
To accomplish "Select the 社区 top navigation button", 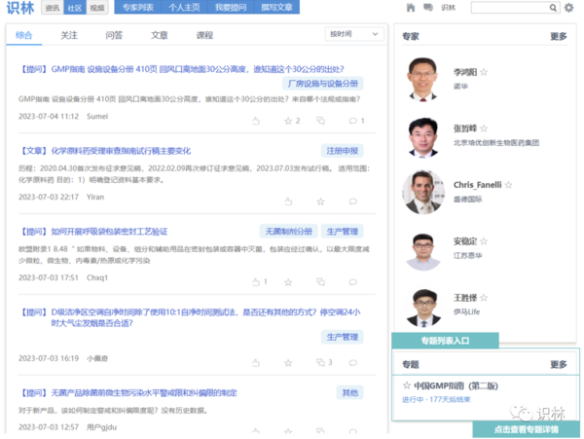I will tap(75, 8).
